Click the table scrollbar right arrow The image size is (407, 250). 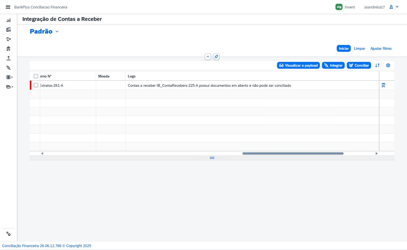[376, 153]
